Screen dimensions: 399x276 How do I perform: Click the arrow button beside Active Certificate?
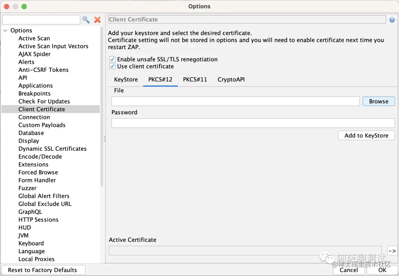pos(392,251)
